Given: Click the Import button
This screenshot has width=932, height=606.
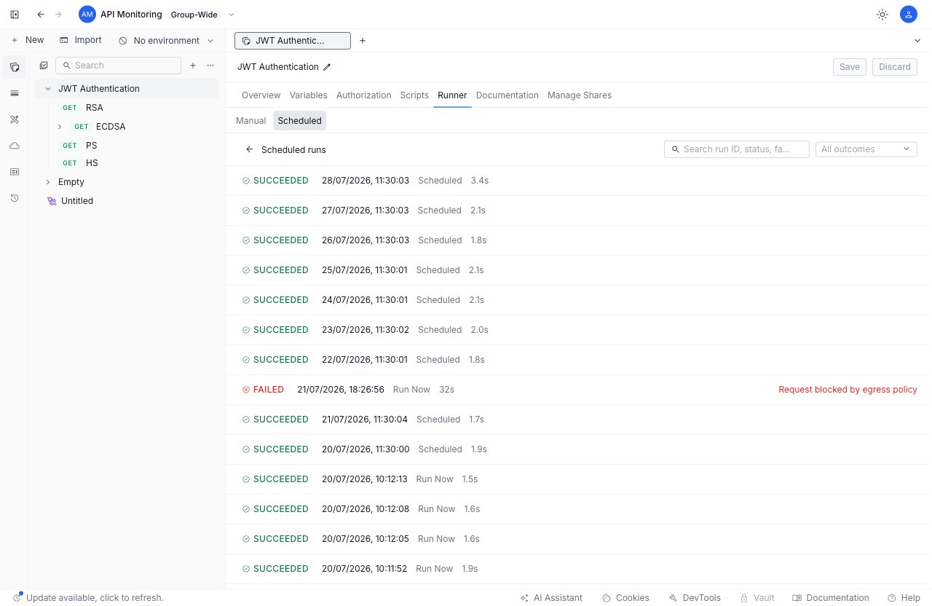Looking at the screenshot, I should pyautogui.click(x=80, y=40).
